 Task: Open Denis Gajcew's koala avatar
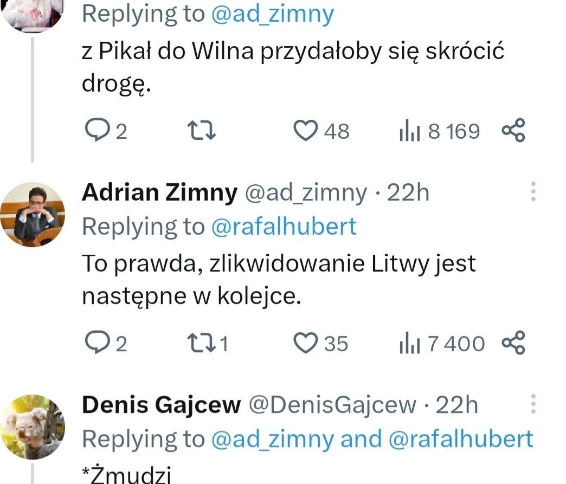point(32,427)
